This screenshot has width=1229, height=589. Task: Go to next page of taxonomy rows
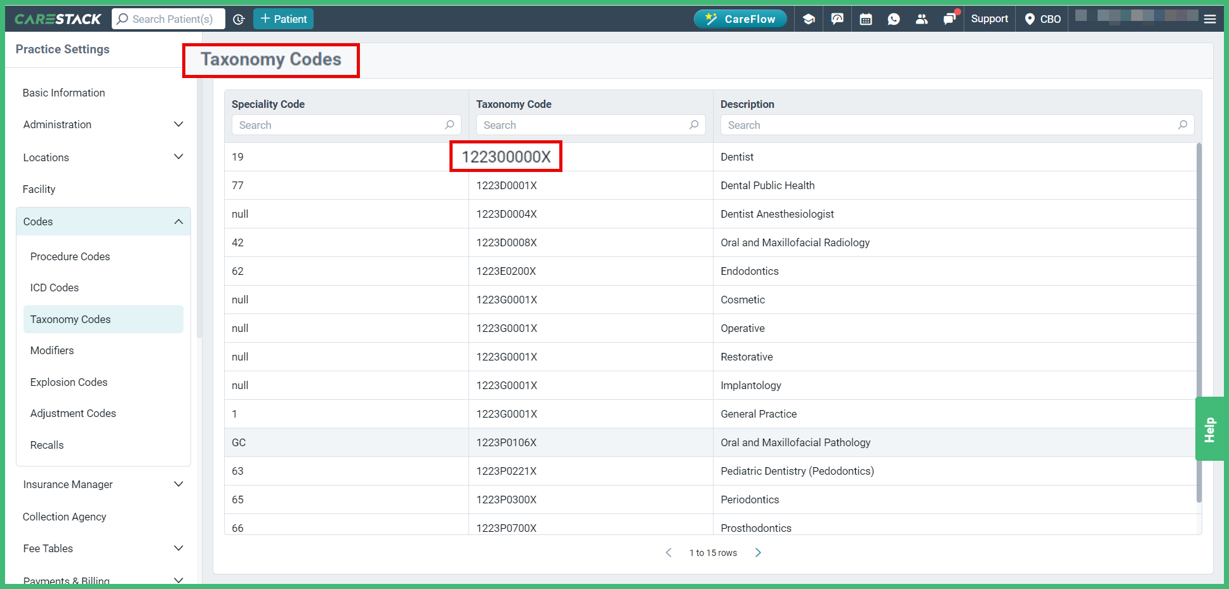point(757,552)
